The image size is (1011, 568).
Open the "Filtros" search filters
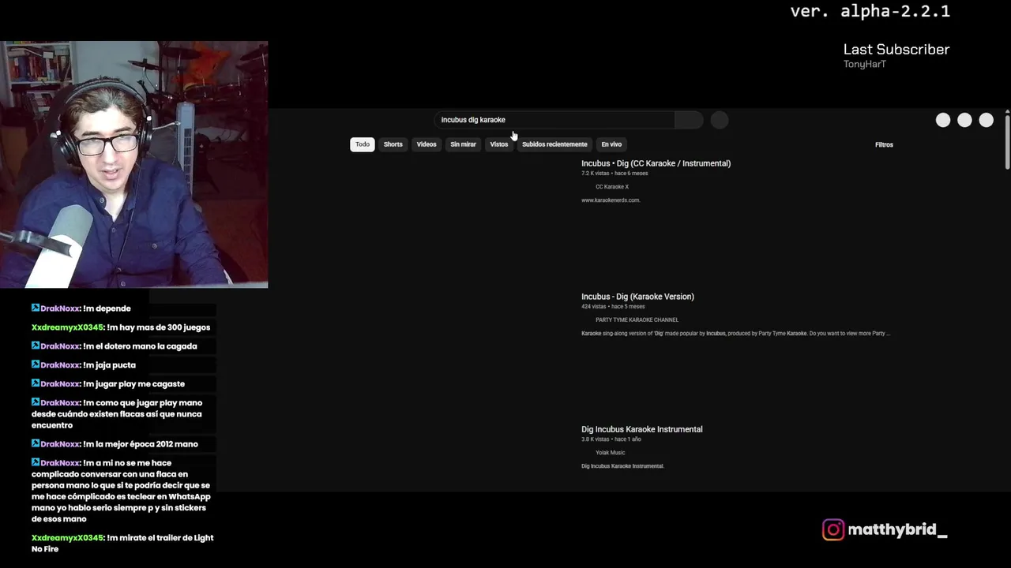click(x=884, y=144)
